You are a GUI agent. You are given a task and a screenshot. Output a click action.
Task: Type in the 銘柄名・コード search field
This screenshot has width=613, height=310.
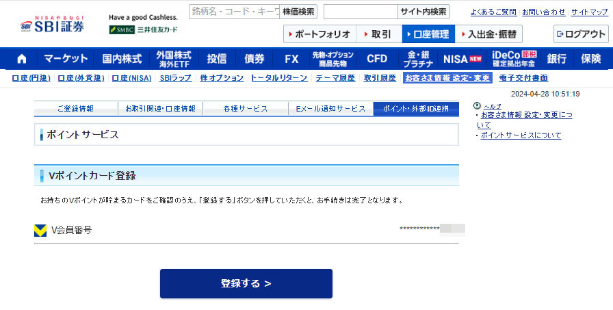[235, 12]
